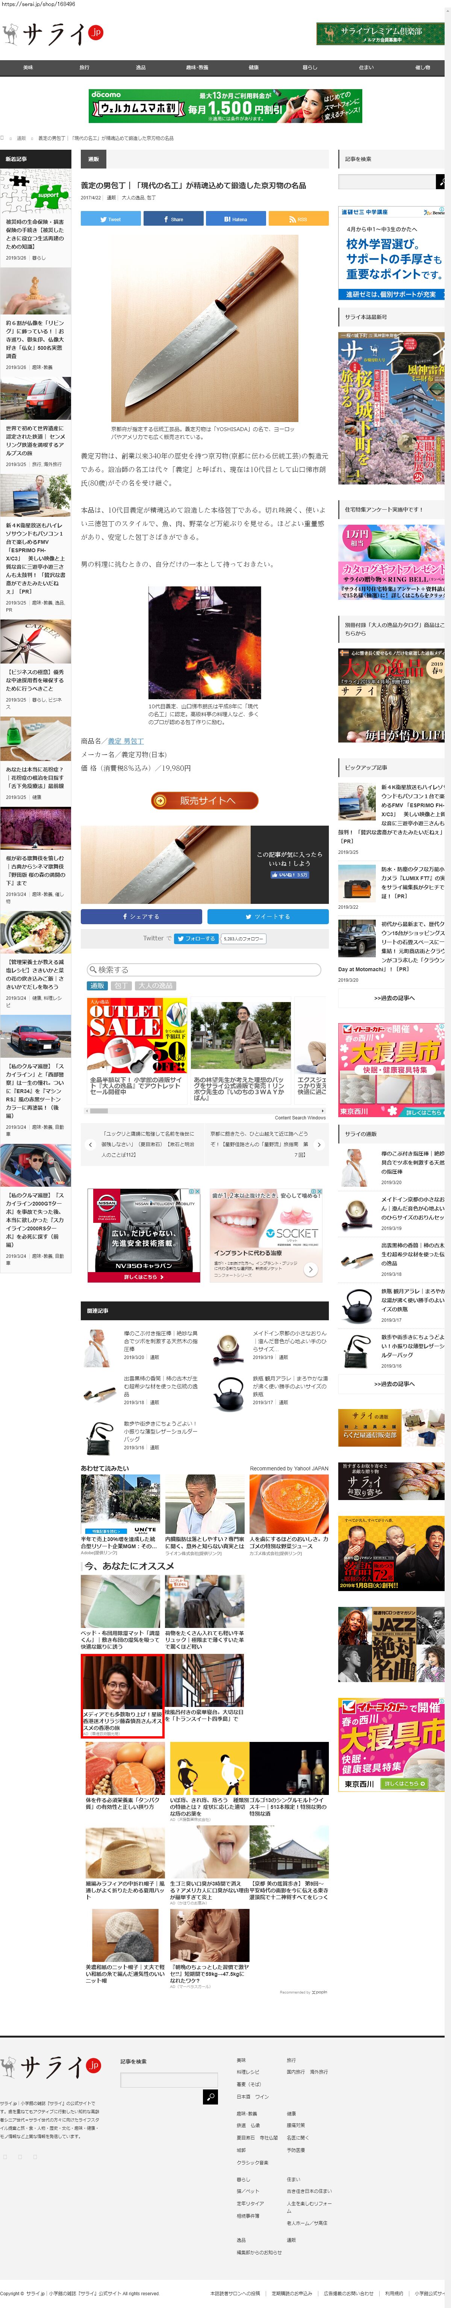
Task: Open the 大人の逸品 catalog banner
Action: pyautogui.click(x=391, y=695)
